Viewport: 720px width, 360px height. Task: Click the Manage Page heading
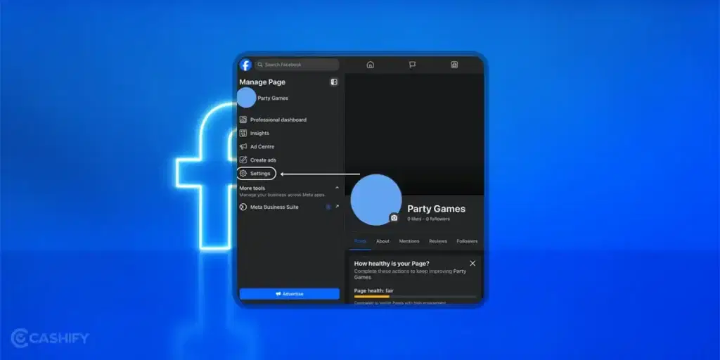tap(262, 82)
